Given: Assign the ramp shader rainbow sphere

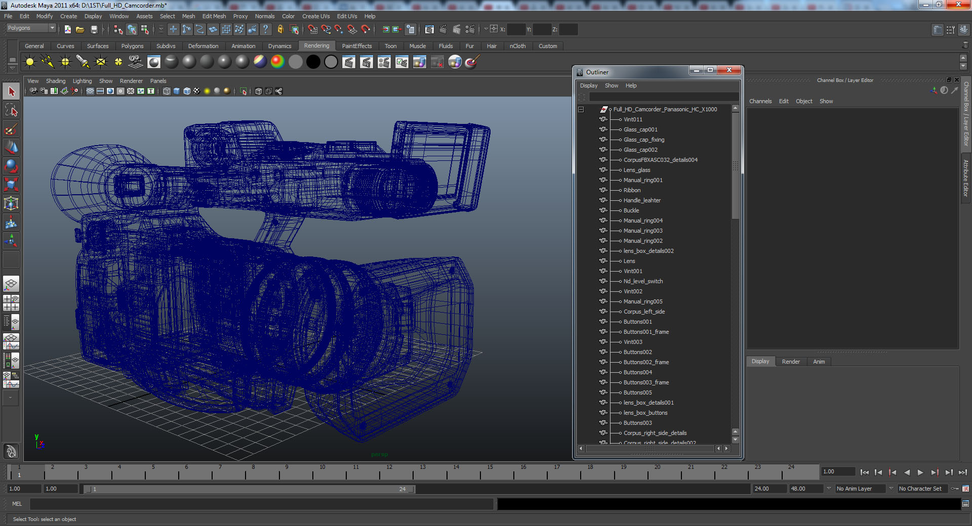Looking at the screenshot, I should pyautogui.click(x=277, y=62).
